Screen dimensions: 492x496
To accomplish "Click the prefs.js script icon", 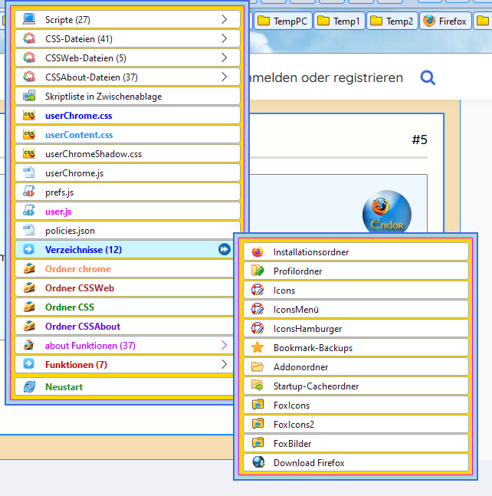I will [29, 192].
